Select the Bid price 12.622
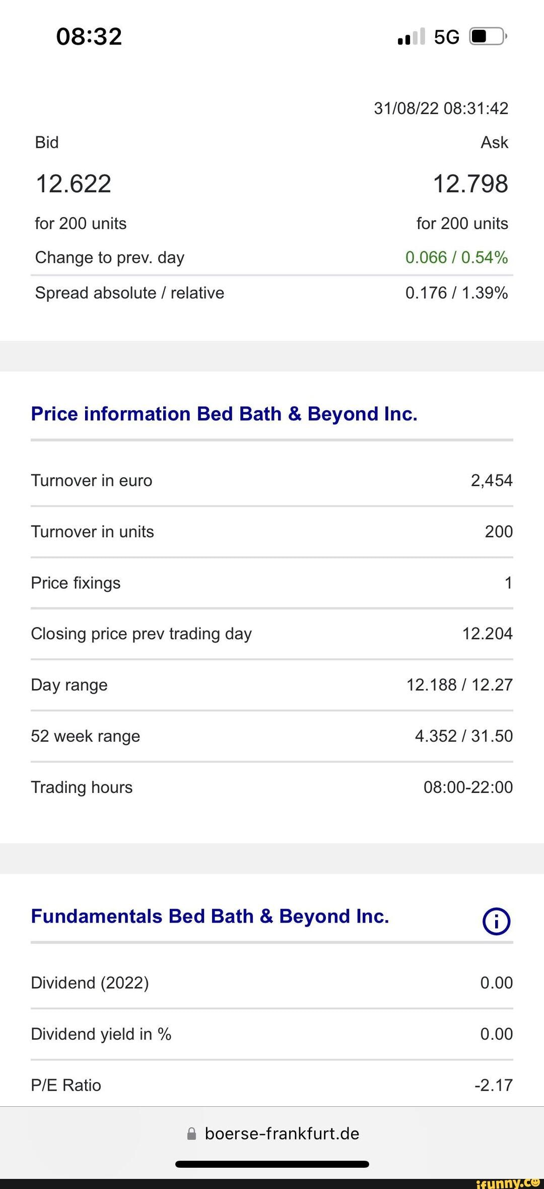 pyautogui.click(x=74, y=184)
